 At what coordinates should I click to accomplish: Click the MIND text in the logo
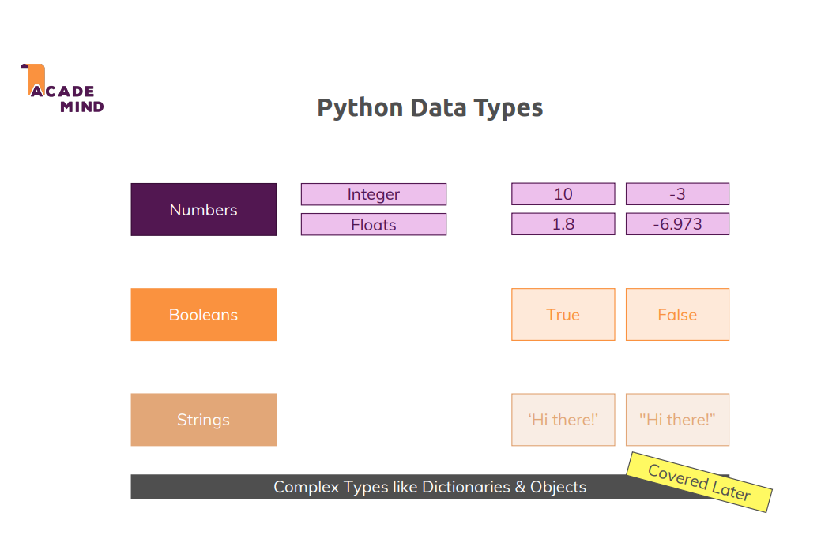click(x=81, y=107)
